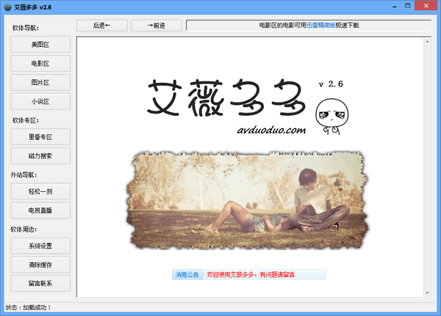Select the 里番专区 button

pos(40,137)
